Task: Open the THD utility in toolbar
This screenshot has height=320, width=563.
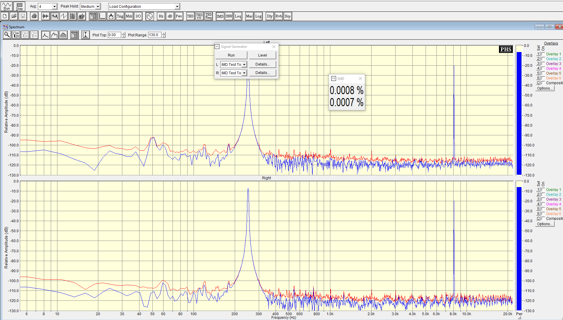Action: click(190, 16)
